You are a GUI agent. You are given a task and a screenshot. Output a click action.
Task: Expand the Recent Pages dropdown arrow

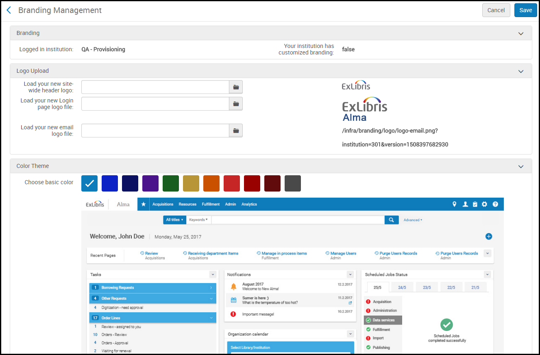(x=488, y=253)
